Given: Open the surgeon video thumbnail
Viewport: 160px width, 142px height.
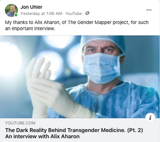Looking at the screenshot, I should point(80,77).
